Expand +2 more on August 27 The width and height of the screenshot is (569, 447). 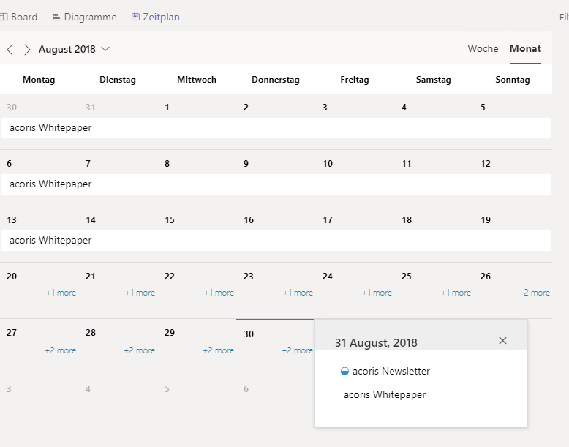coord(60,350)
